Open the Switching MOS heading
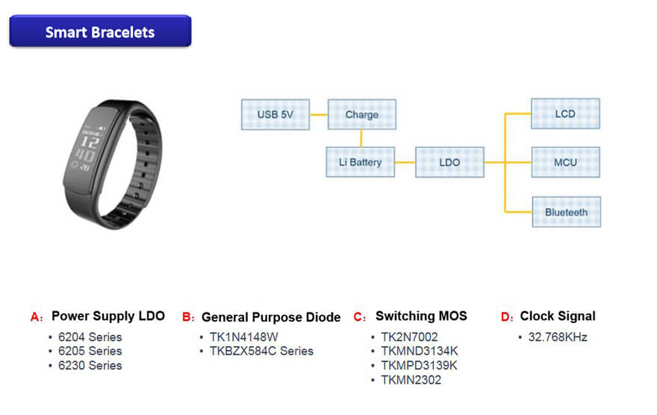This screenshot has width=657, height=415. pyautogui.click(x=421, y=316)
